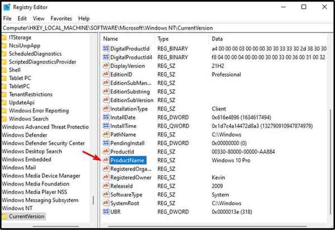
Task: Click the '00330-80000-00000-AA884' data value
Action: (x=243, y=152)
